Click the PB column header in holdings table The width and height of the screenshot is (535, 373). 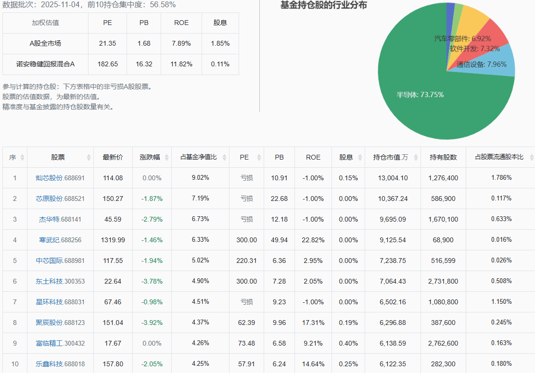click(x=279, y=157)
